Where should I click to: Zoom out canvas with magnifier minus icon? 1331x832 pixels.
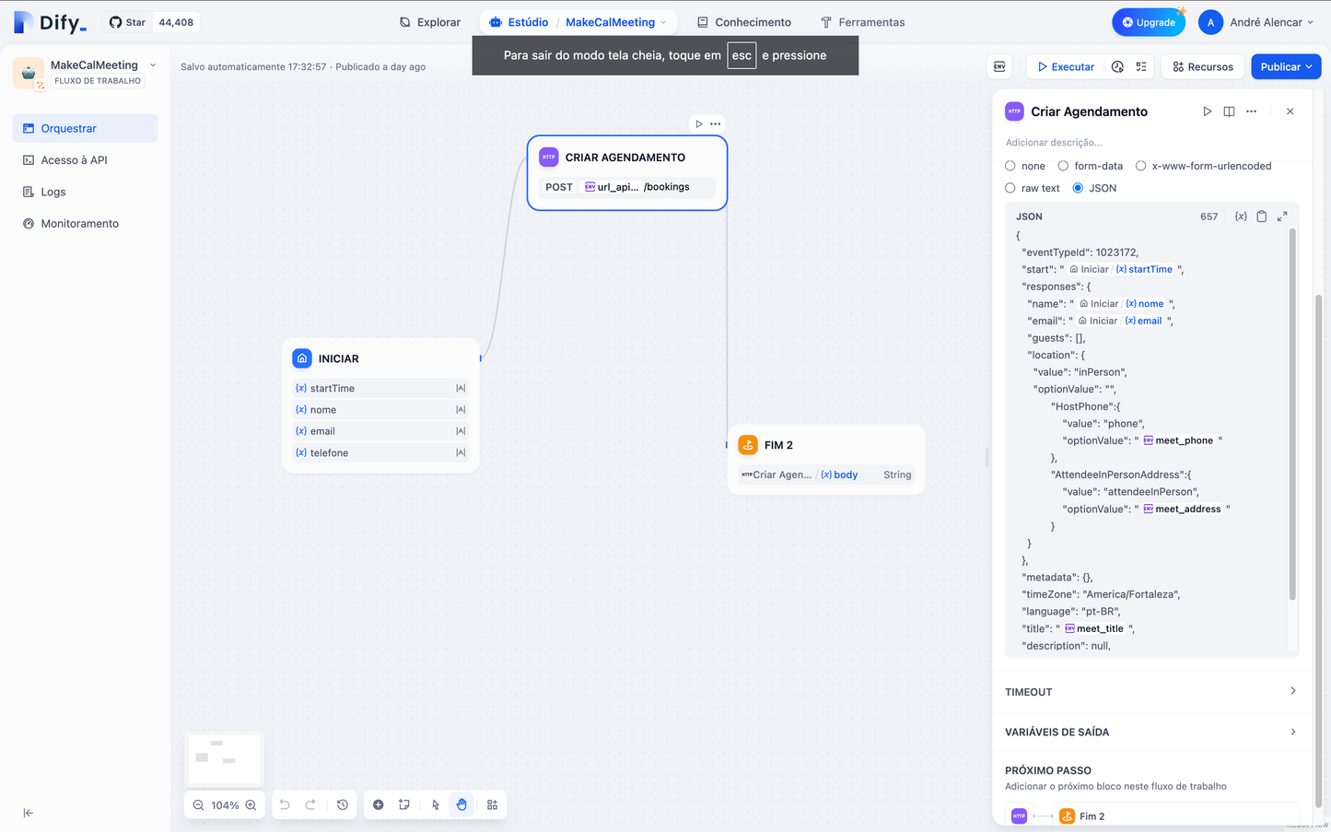click(x=198, y=805)
